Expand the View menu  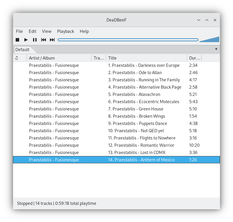(x=47, y=31)
